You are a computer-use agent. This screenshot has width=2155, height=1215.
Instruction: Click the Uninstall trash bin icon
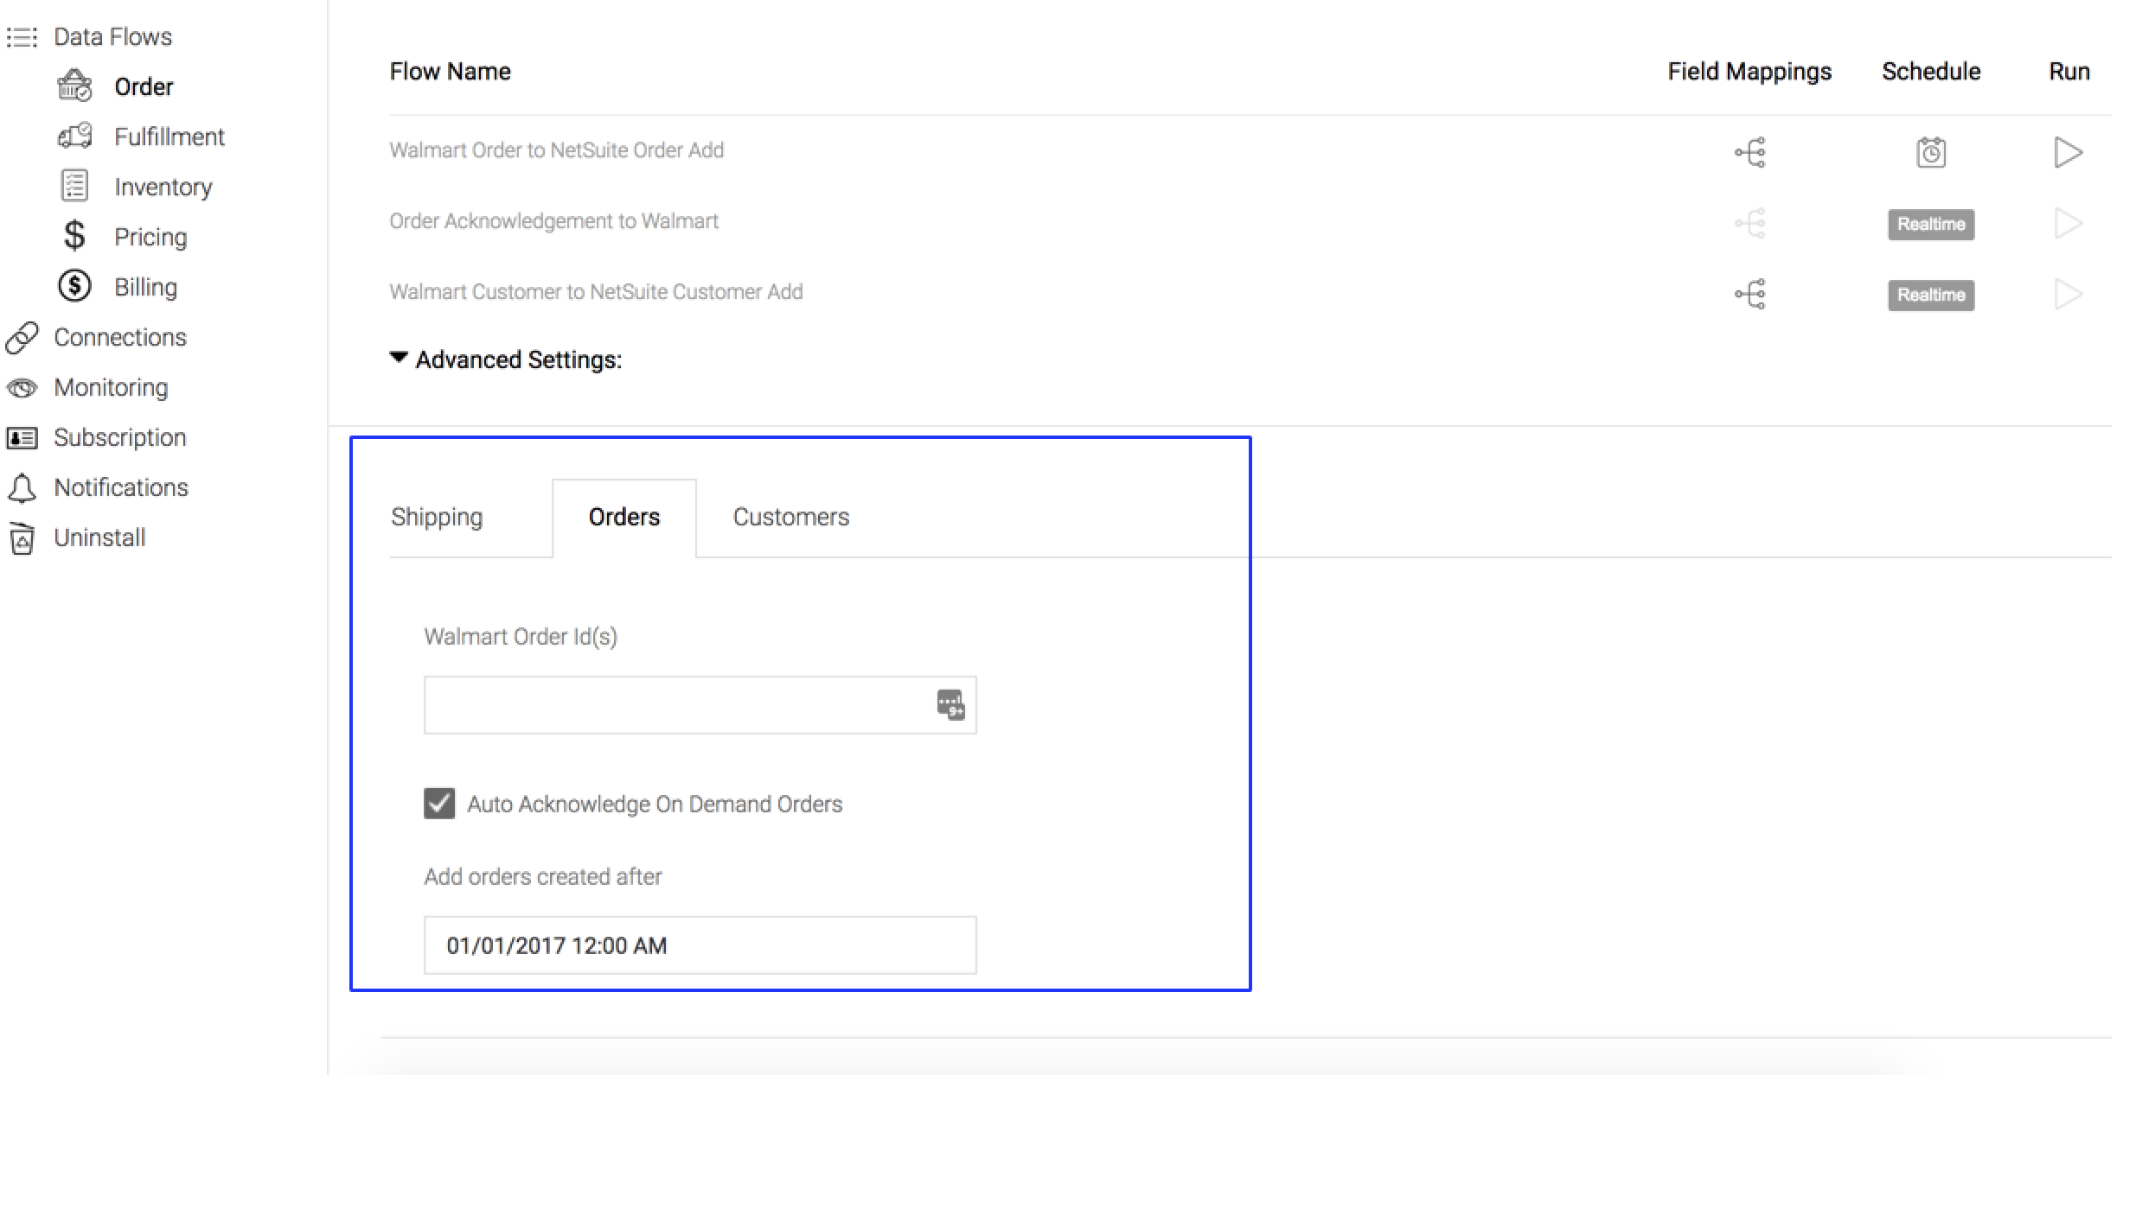(22, 538)
